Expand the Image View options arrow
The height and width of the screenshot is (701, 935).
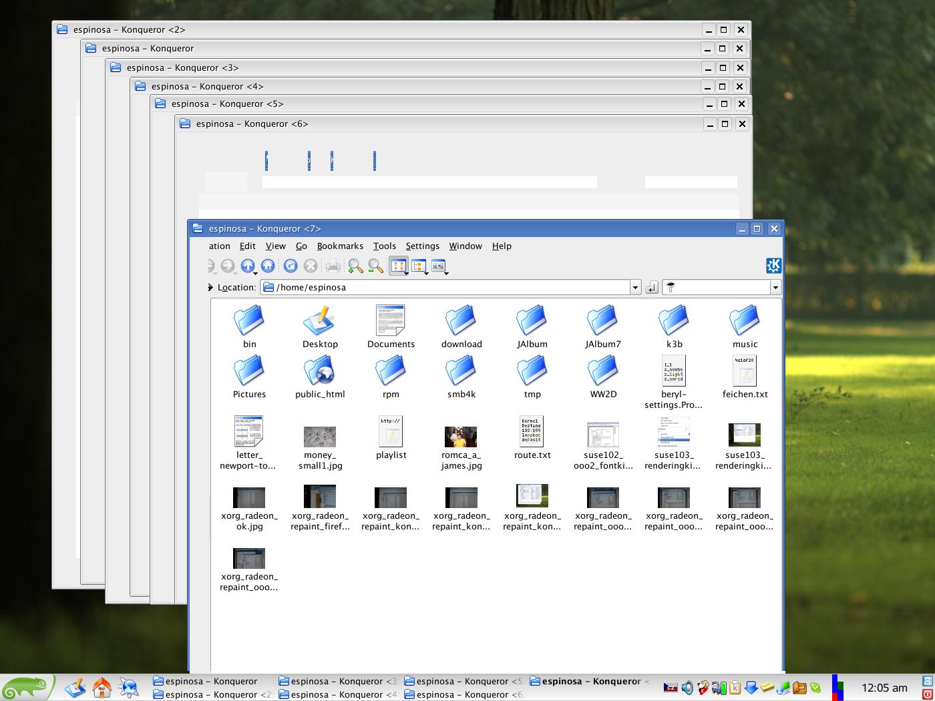[x=446, y=272]
